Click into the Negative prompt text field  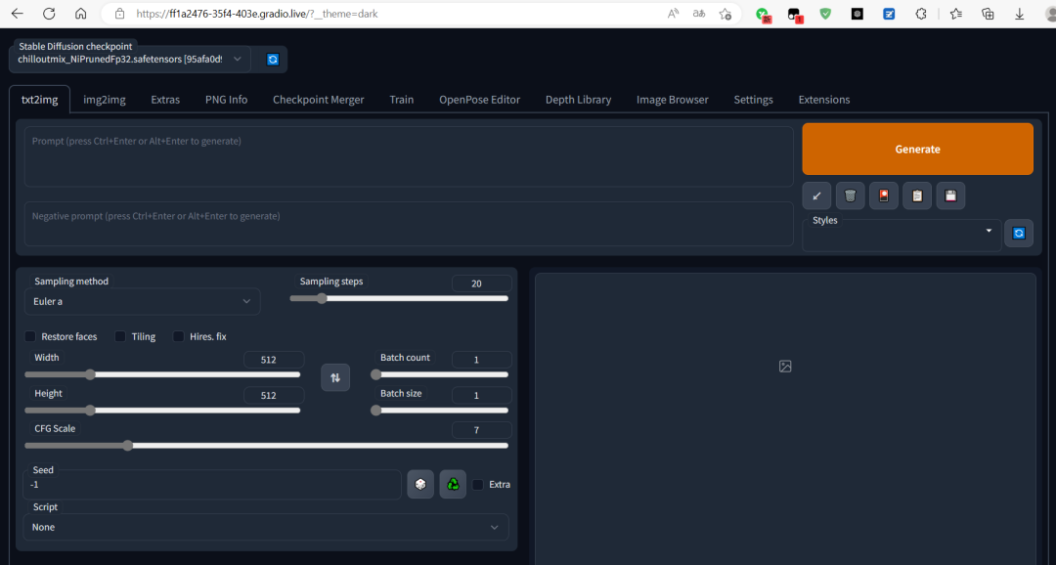click(409, 224)
